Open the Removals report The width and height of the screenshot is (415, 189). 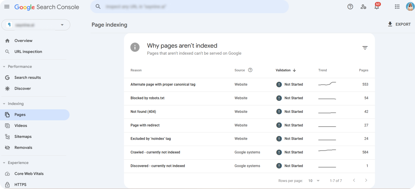[23, 148]
